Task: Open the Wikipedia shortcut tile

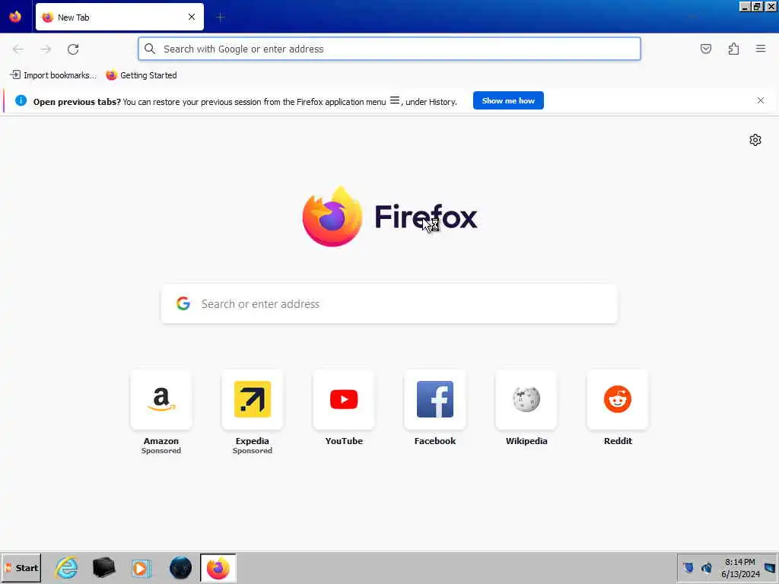Action: click(x=526, y=408)
